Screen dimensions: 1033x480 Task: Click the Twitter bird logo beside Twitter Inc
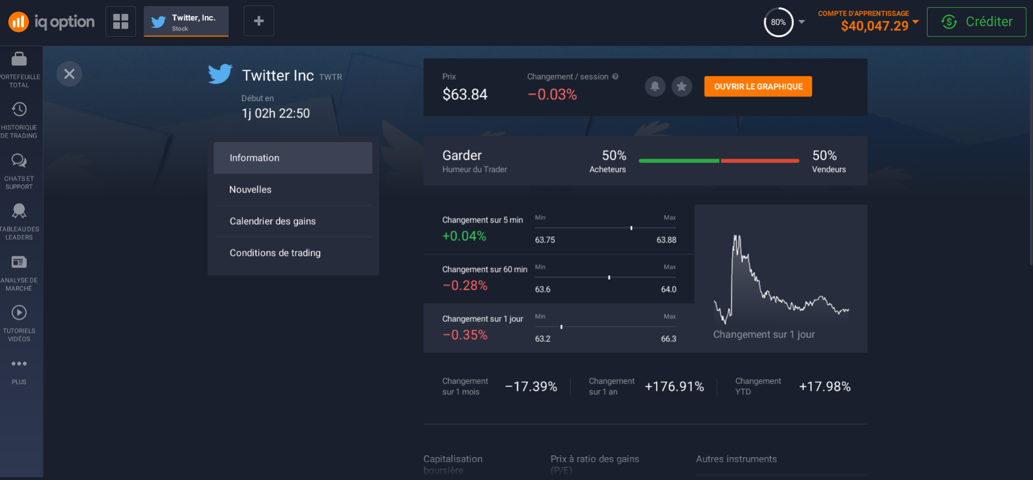click(x=220, y=74)
